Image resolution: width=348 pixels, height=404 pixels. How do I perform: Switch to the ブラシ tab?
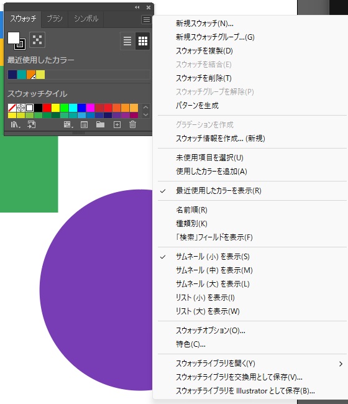click(55, 19)
